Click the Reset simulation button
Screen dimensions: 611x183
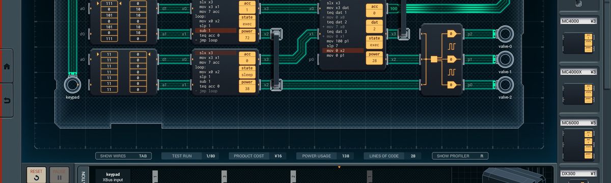pos(36,175)
